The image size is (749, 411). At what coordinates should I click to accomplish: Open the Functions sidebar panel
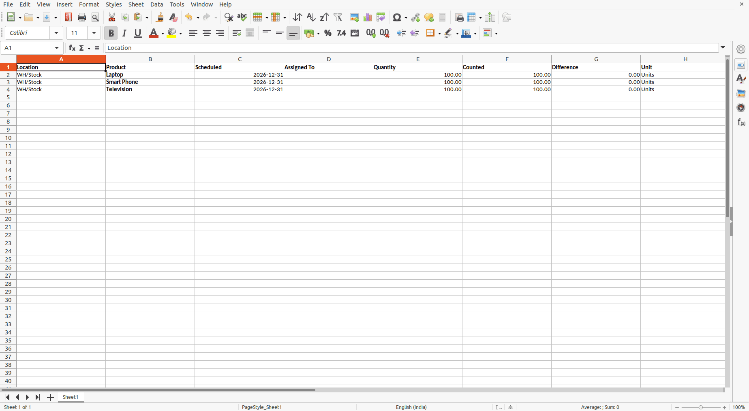(x=740, y=122)
